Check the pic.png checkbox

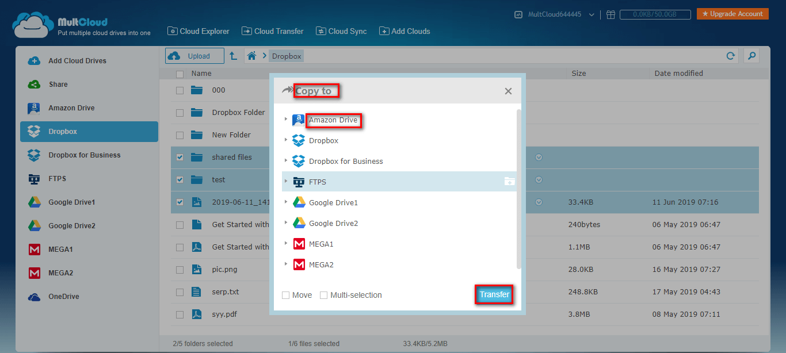(x=180, y=270)
